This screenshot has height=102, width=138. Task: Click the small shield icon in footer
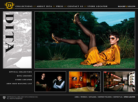(x=4, y=98)
